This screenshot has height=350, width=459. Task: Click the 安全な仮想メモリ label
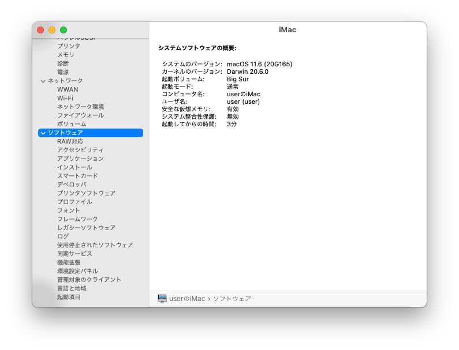coord(186,109)
